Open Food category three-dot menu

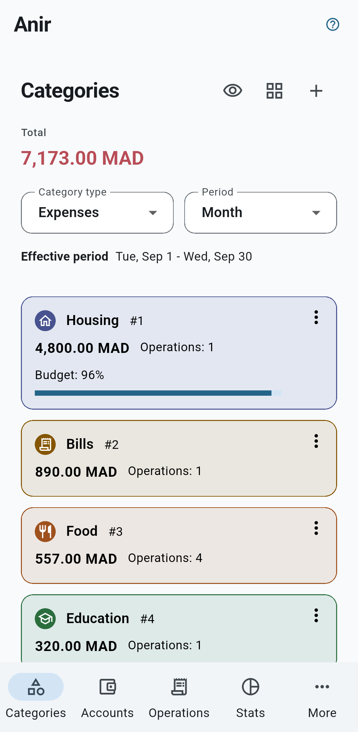tap(316, 528)
